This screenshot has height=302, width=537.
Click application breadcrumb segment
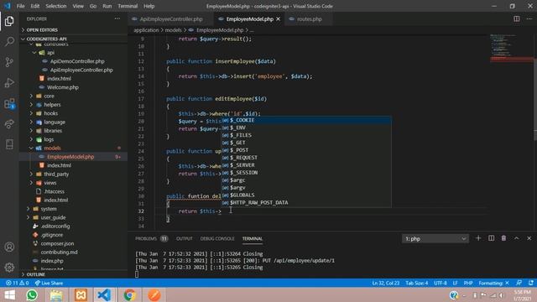(x=146, y=30)
